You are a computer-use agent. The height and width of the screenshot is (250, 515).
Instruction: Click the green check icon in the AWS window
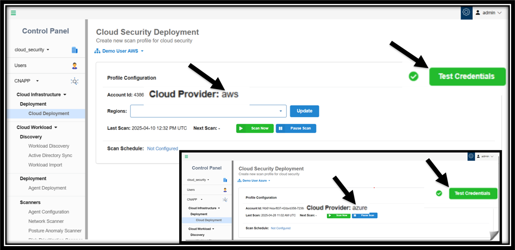tap(413, 77)
